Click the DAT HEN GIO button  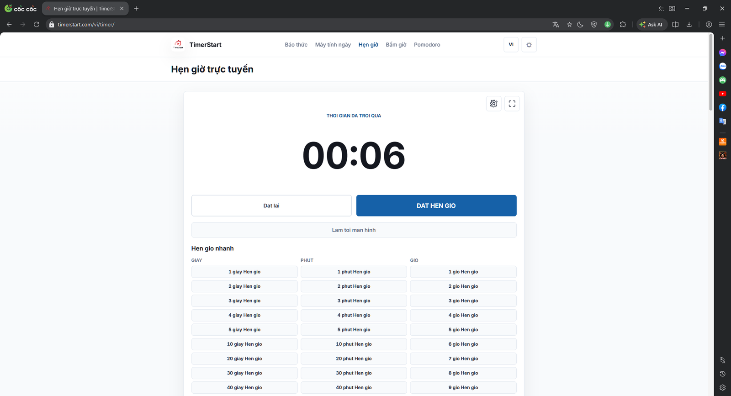pyautogui.click(x=436, y=206)
